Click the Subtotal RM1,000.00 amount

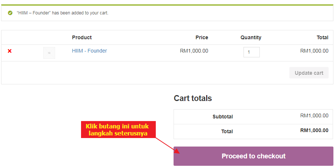coord(314,116)
